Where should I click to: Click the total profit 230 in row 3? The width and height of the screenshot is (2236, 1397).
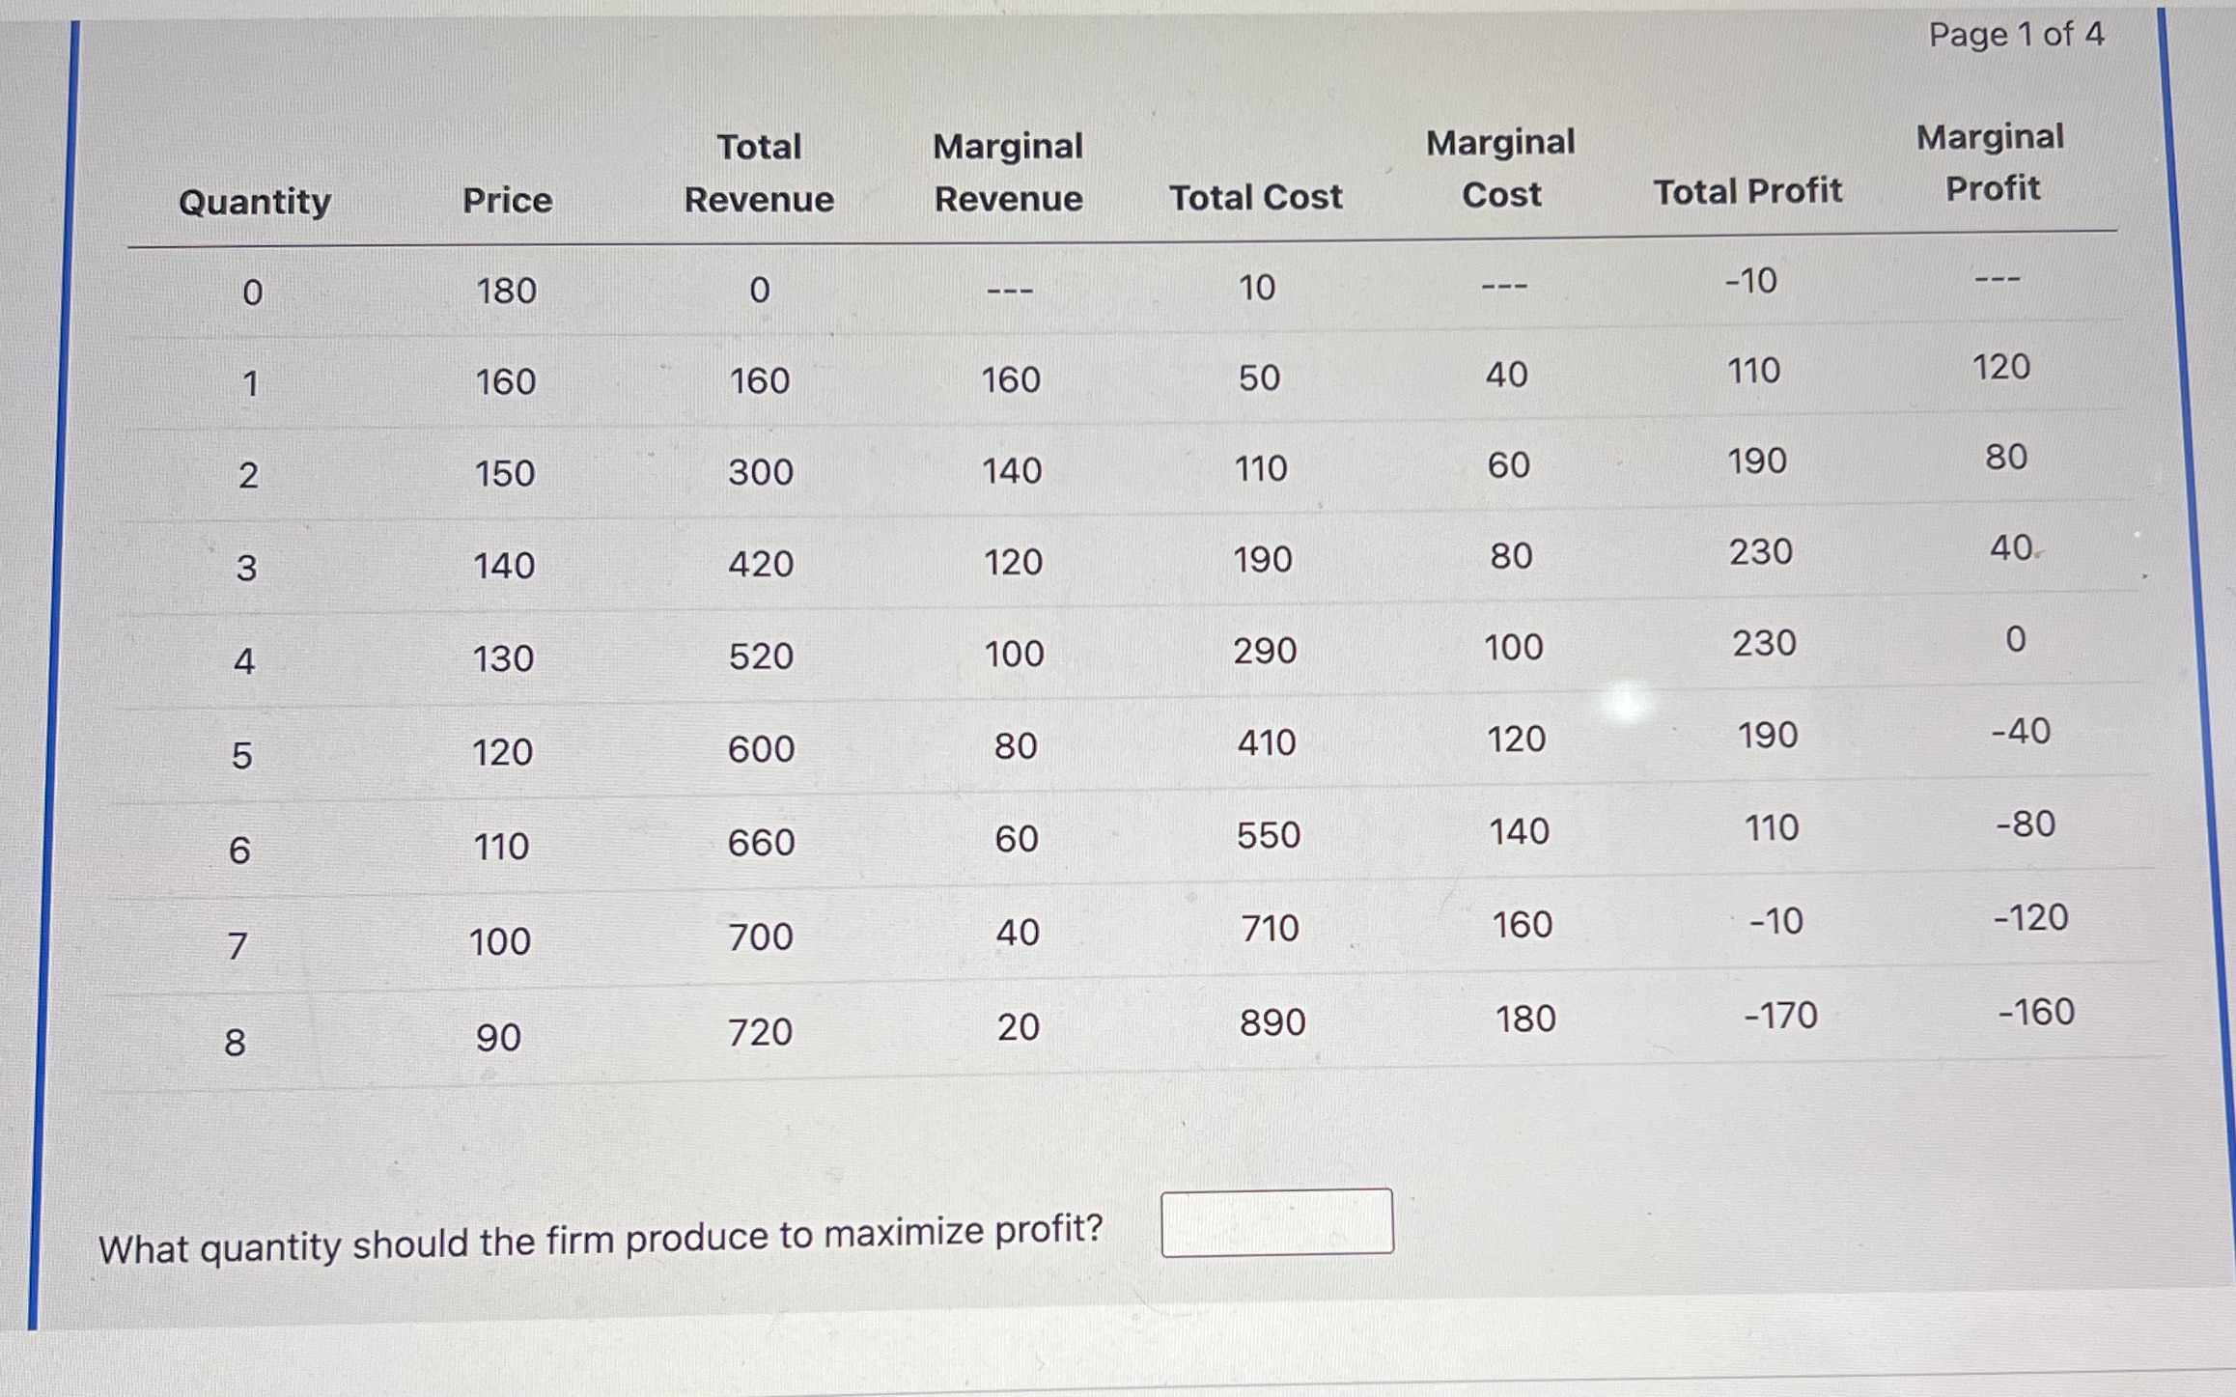tap(1760, 551)
